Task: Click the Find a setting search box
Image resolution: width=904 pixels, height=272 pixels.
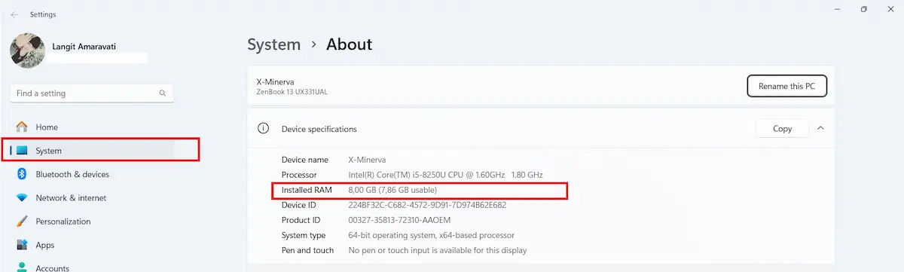Action: [x=92, y=93]
